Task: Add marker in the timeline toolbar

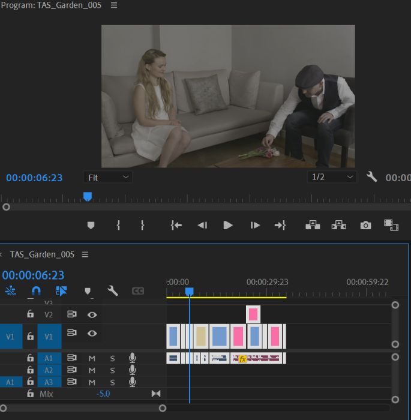Action: pos(88,291)
